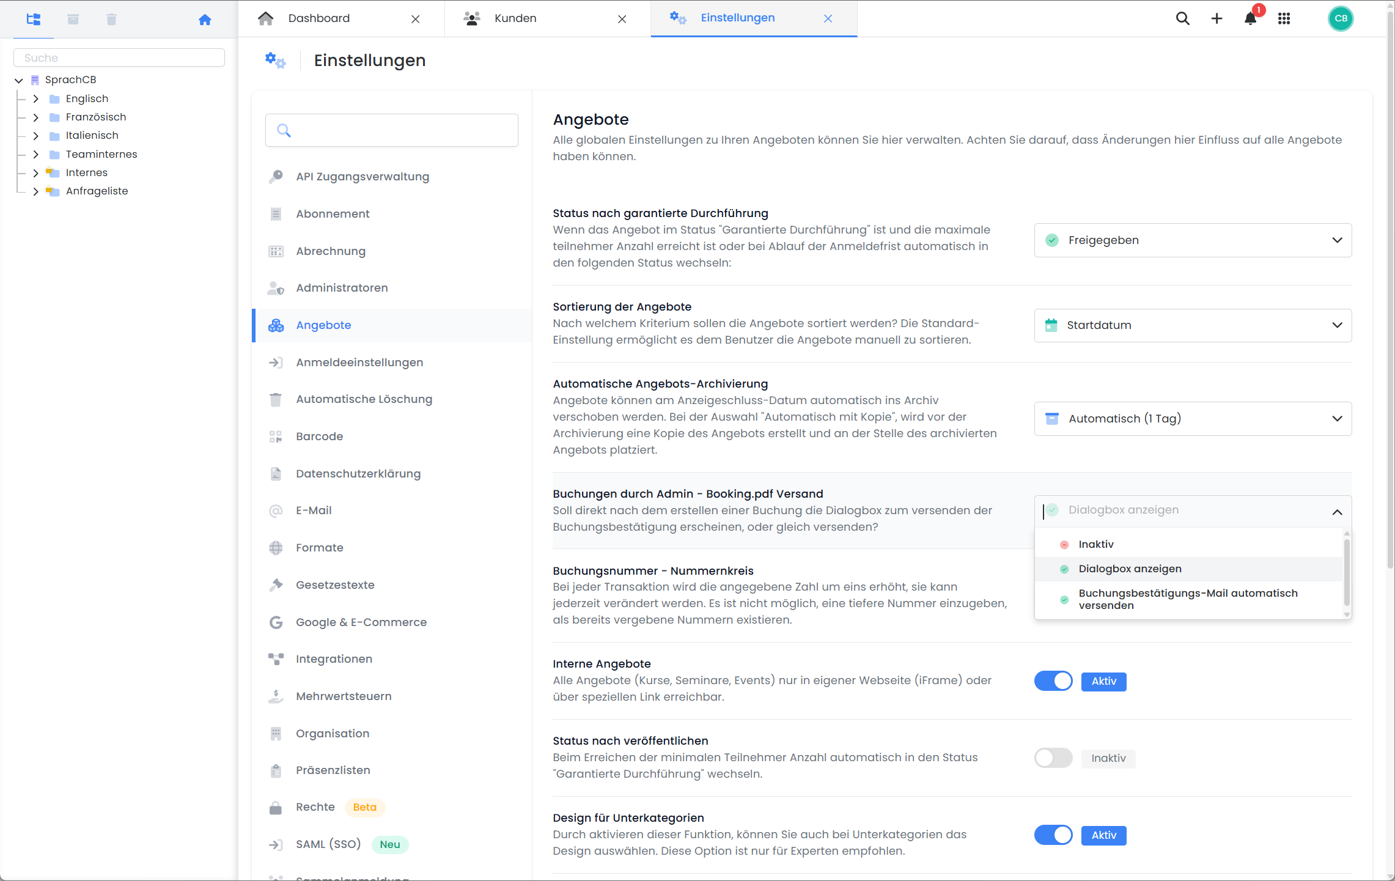
Task: Select Buchungsbestätigungs-Mail automatisch versenden option
Action: click(1187, 599)
